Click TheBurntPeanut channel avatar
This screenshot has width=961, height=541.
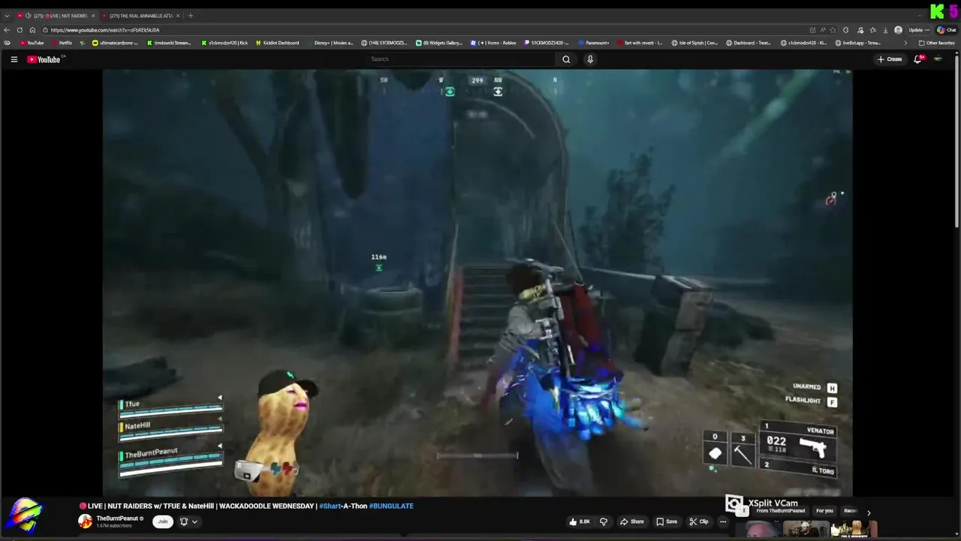tap(86, 521)
